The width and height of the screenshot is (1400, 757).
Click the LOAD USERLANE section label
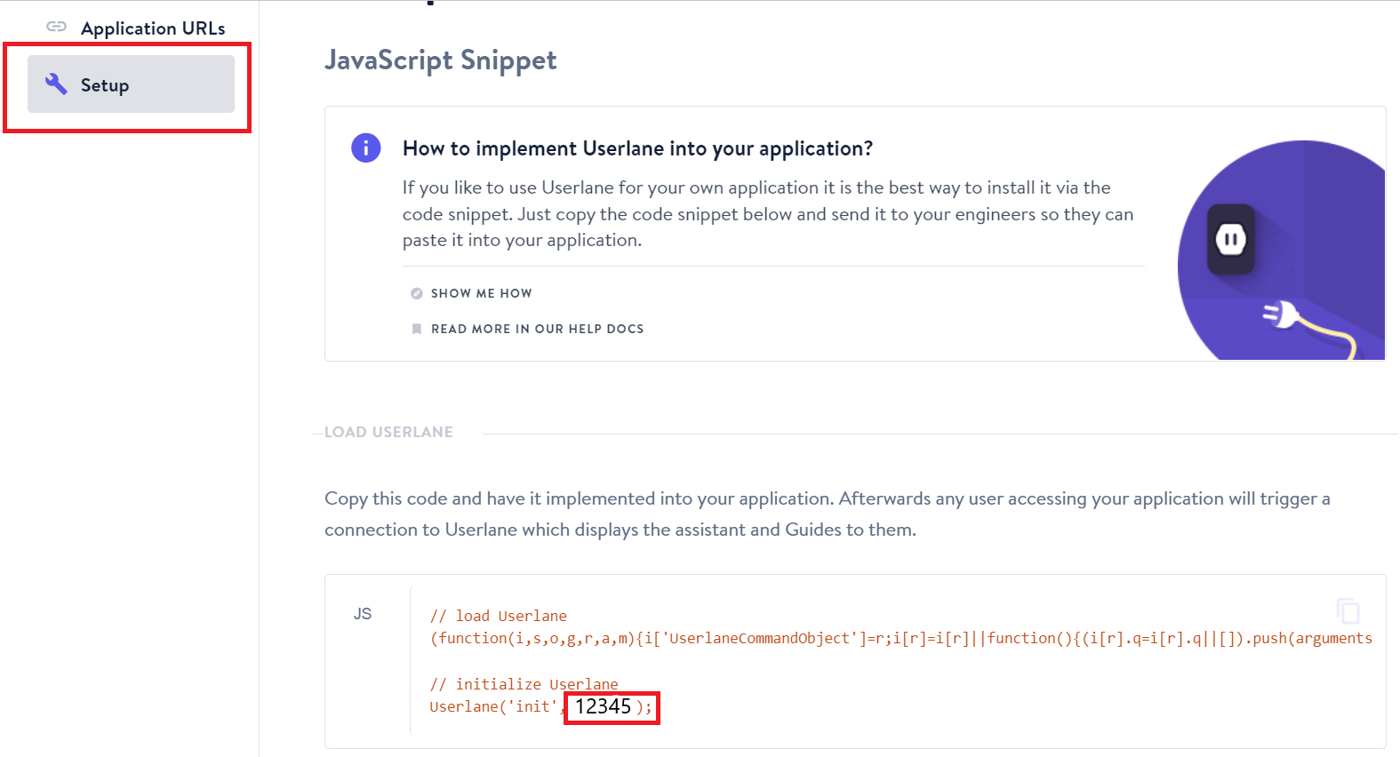(x=388, y=432)
